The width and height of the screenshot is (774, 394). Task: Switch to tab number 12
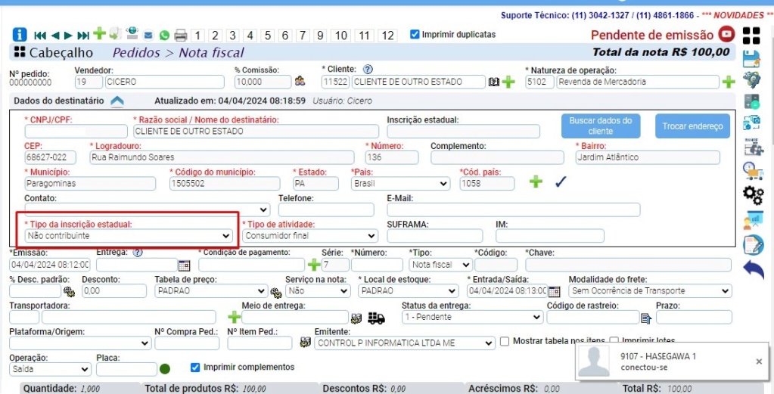[x=388, y=36]
